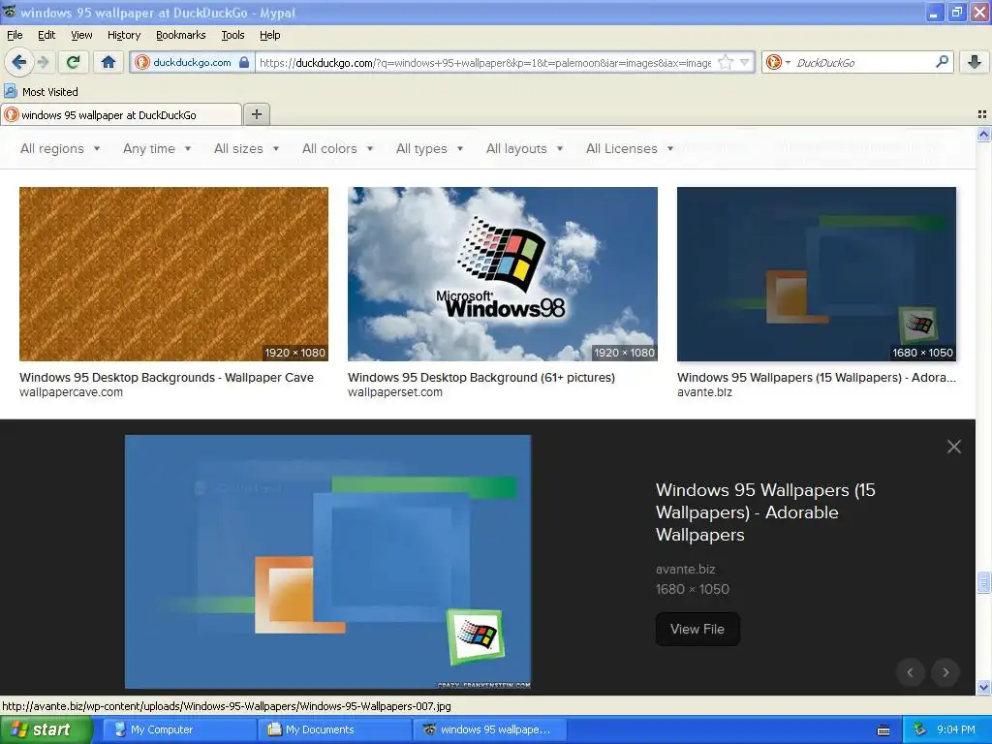Open the Bookmarks menu

pyautogui.click(x=181, y=35)
